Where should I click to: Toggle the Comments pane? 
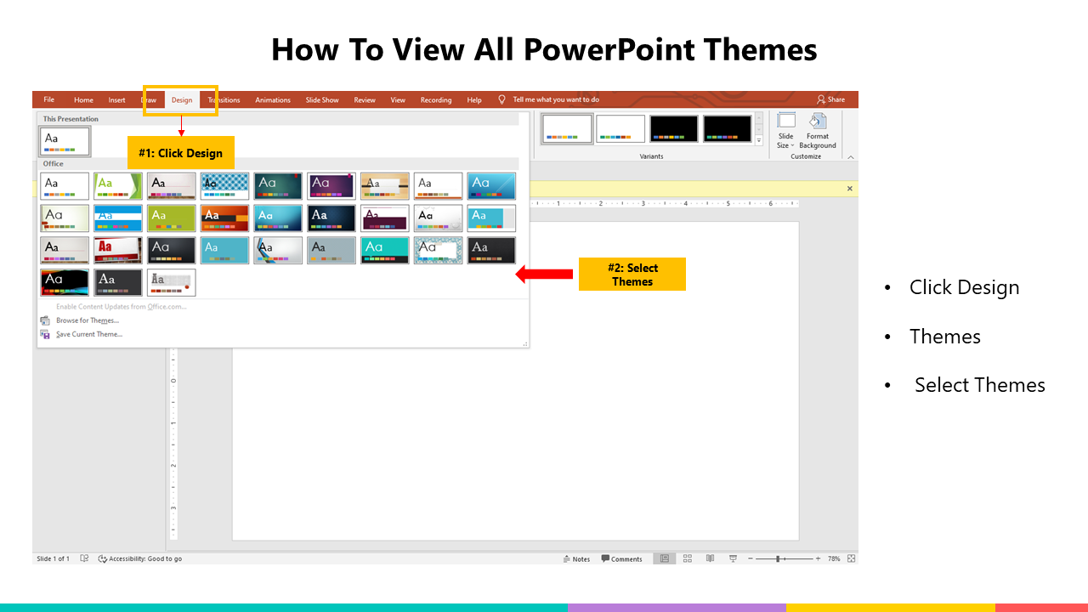pos(621,558)
